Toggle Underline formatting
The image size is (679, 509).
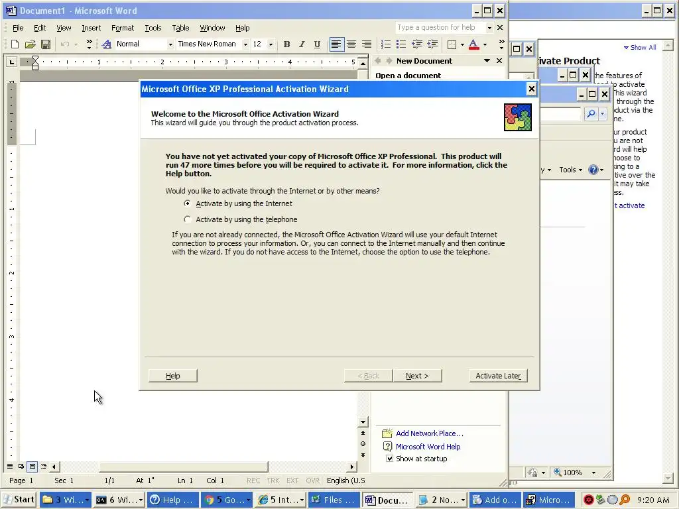(x=317, y=44)
